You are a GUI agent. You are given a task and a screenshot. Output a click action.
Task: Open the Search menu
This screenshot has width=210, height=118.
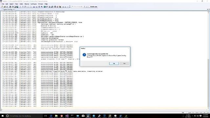[x=11, y=4]
